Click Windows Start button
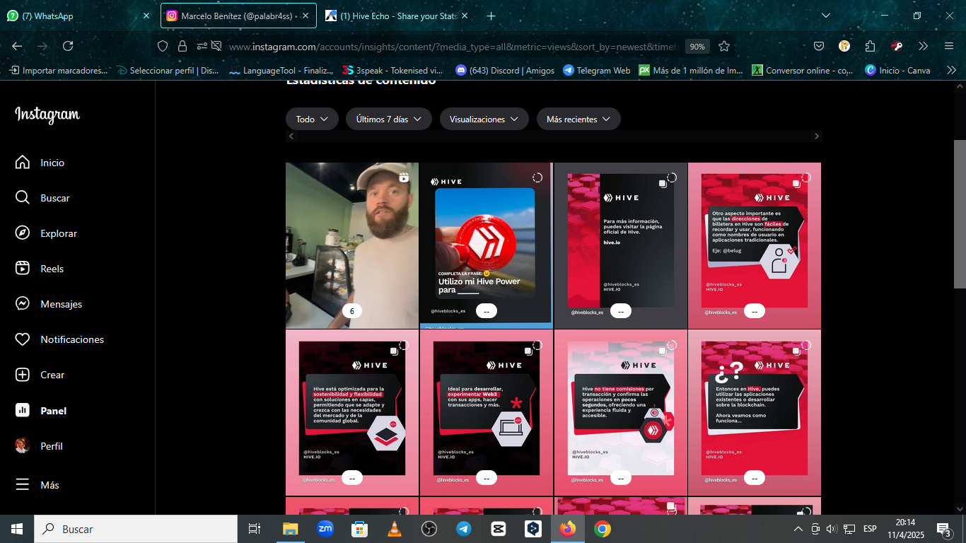The height and width of the screenshot is (543, 966). 17,529
